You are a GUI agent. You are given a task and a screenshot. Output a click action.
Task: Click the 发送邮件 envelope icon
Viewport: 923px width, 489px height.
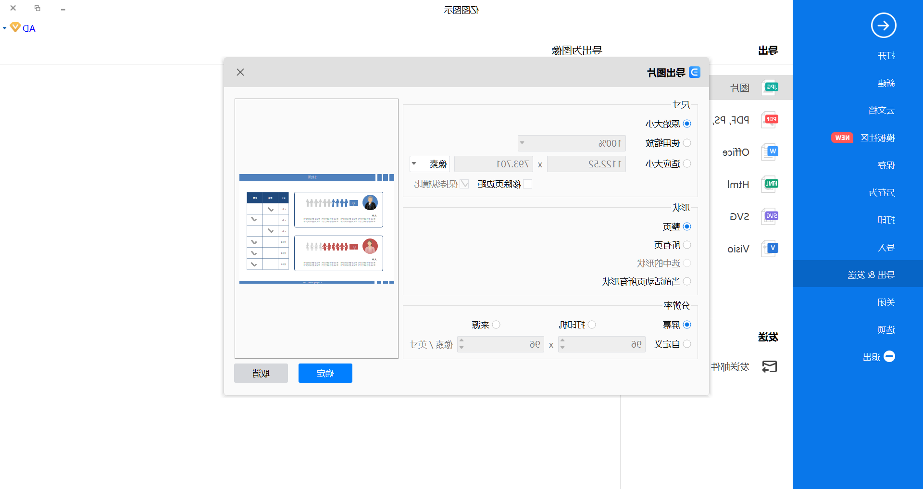tap(770, 366)
